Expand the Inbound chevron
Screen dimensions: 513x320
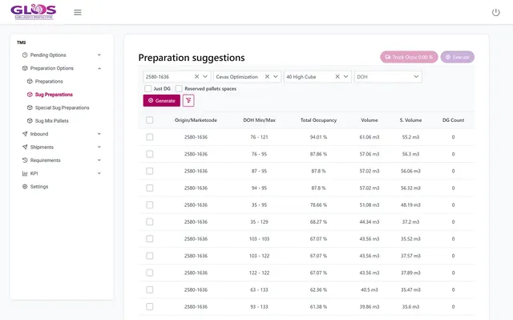point(99,134)
